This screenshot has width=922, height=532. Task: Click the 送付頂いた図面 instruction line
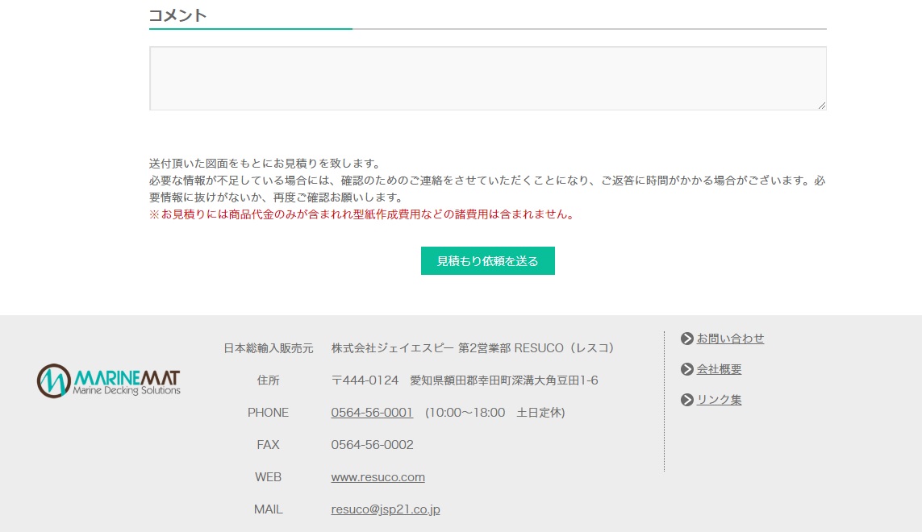click(265, 164)
